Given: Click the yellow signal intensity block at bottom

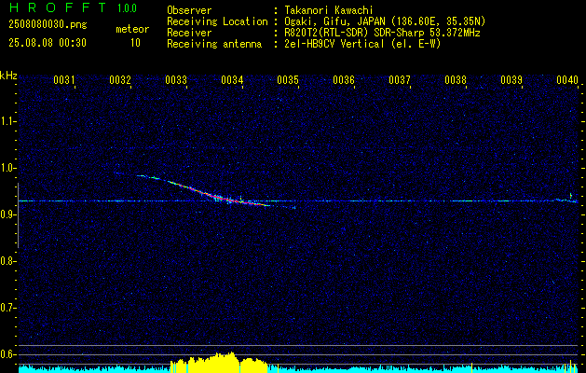Looking at the screenshot, I should pos(219,363).
